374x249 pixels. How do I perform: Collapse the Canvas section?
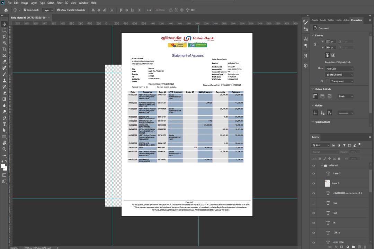pyautogui.click(x=313, y=35)
